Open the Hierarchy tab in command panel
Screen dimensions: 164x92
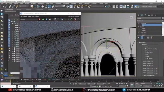click(x=145, y=15)
